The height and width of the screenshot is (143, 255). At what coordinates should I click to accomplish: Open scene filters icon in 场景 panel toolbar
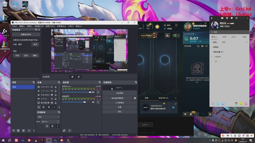pos(24,131)
